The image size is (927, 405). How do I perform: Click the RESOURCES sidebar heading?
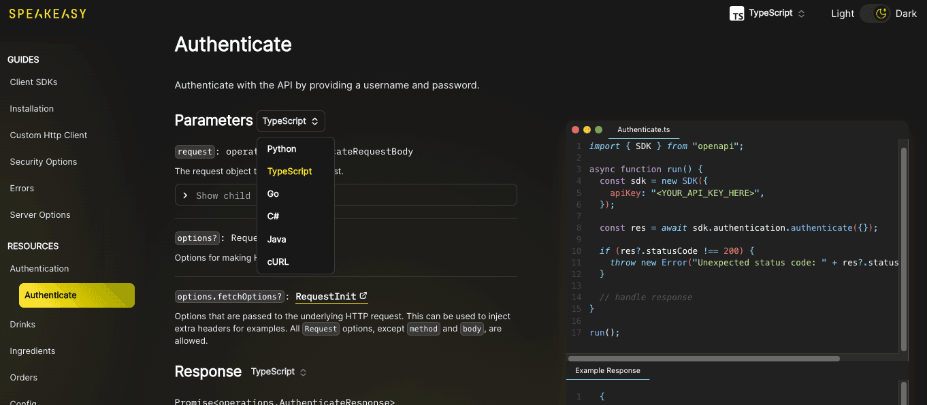pyautogui.click(x=33, y=246)
